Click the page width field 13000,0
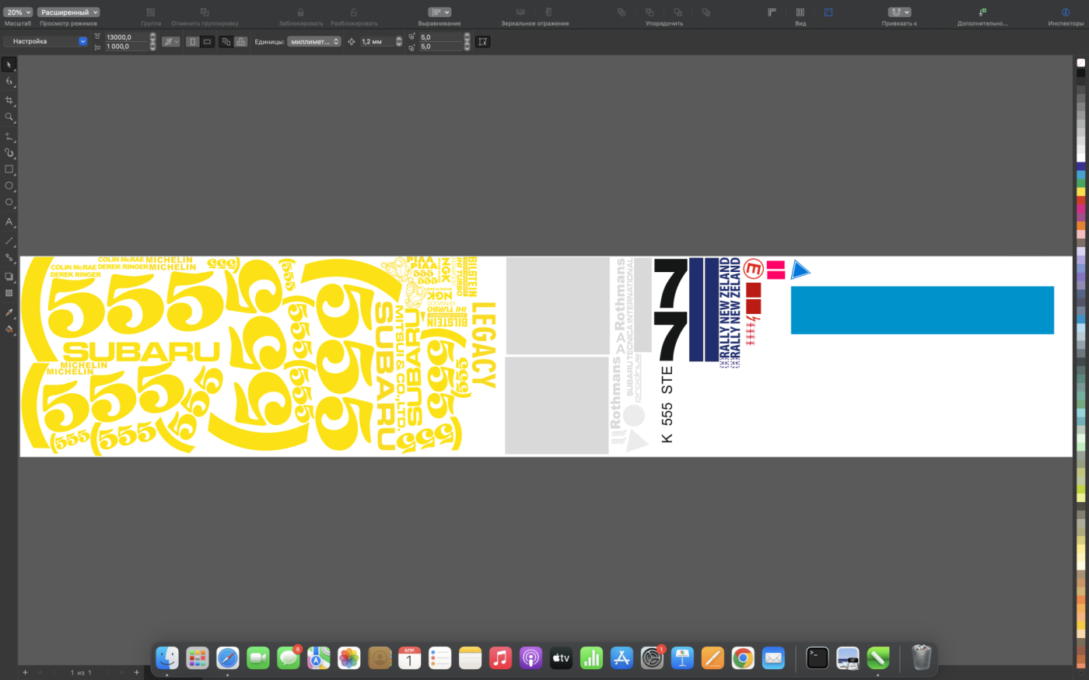1089x680 pixels. pyautogui.click(x=127, y=37)
